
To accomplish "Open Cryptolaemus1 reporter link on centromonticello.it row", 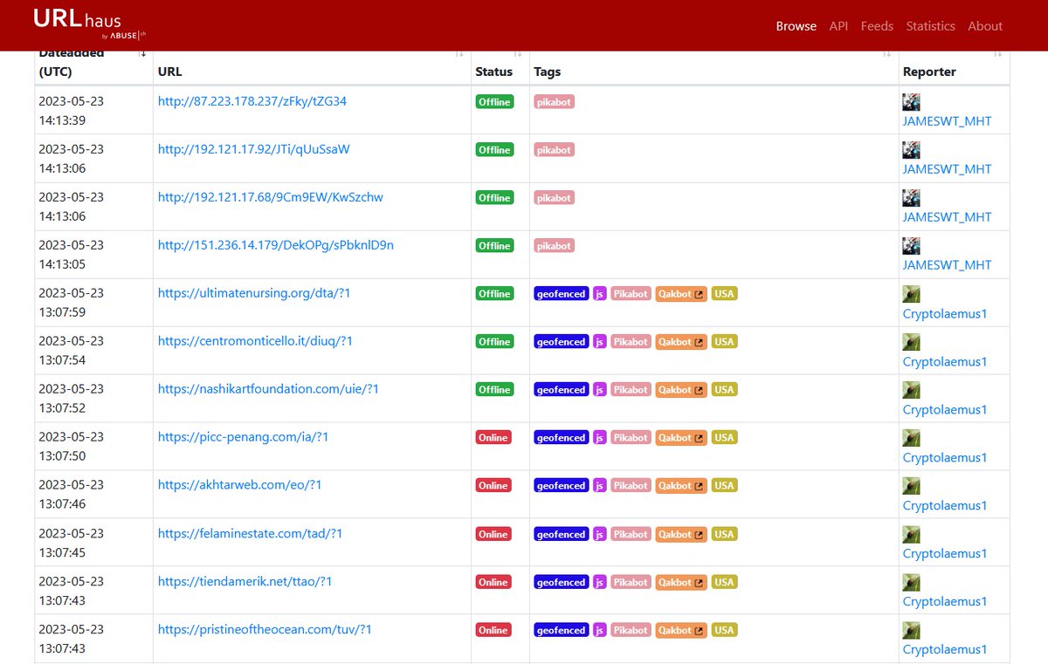I will click(x=945, y=361).
